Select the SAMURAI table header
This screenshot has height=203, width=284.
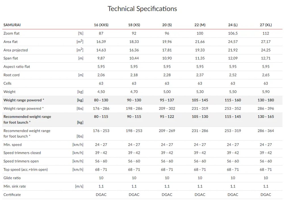coord(12,25)
